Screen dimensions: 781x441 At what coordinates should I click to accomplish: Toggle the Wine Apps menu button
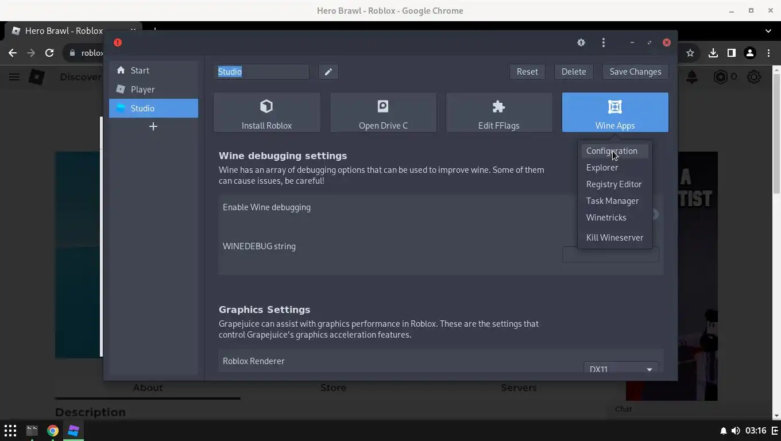click(x=615, y=113)
